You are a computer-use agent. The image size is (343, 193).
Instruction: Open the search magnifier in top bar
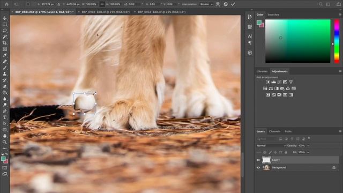click(x=320, y=4)
